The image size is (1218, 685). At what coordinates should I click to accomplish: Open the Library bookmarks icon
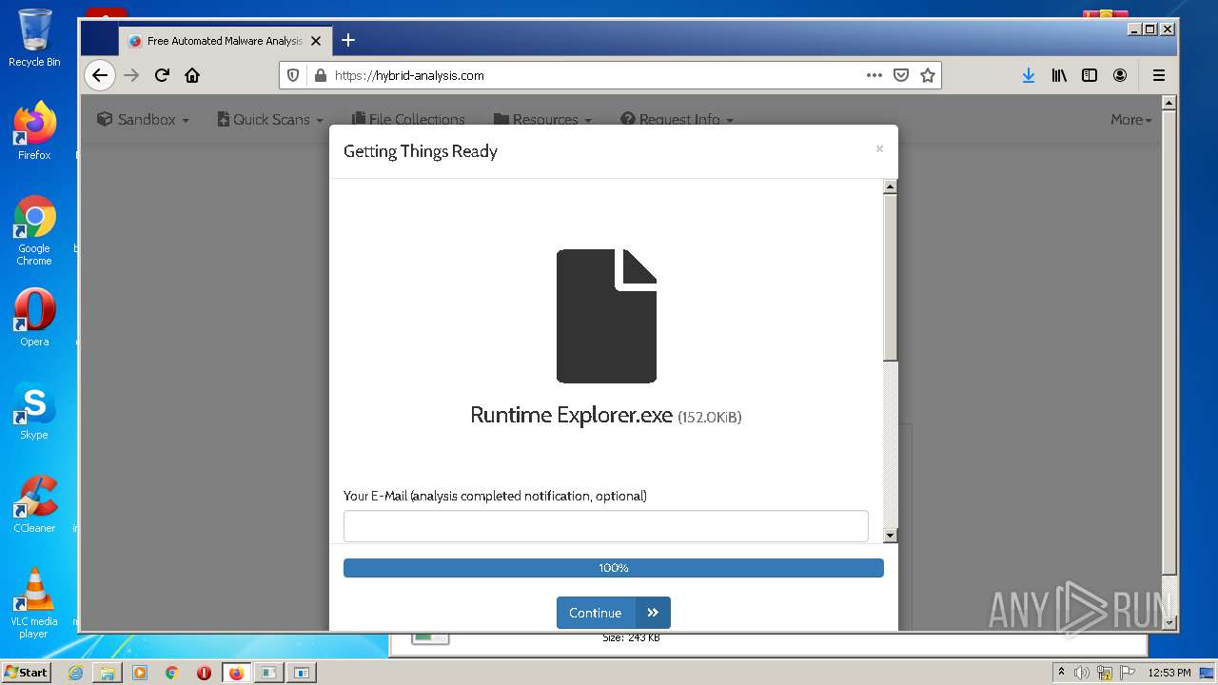1059,75
